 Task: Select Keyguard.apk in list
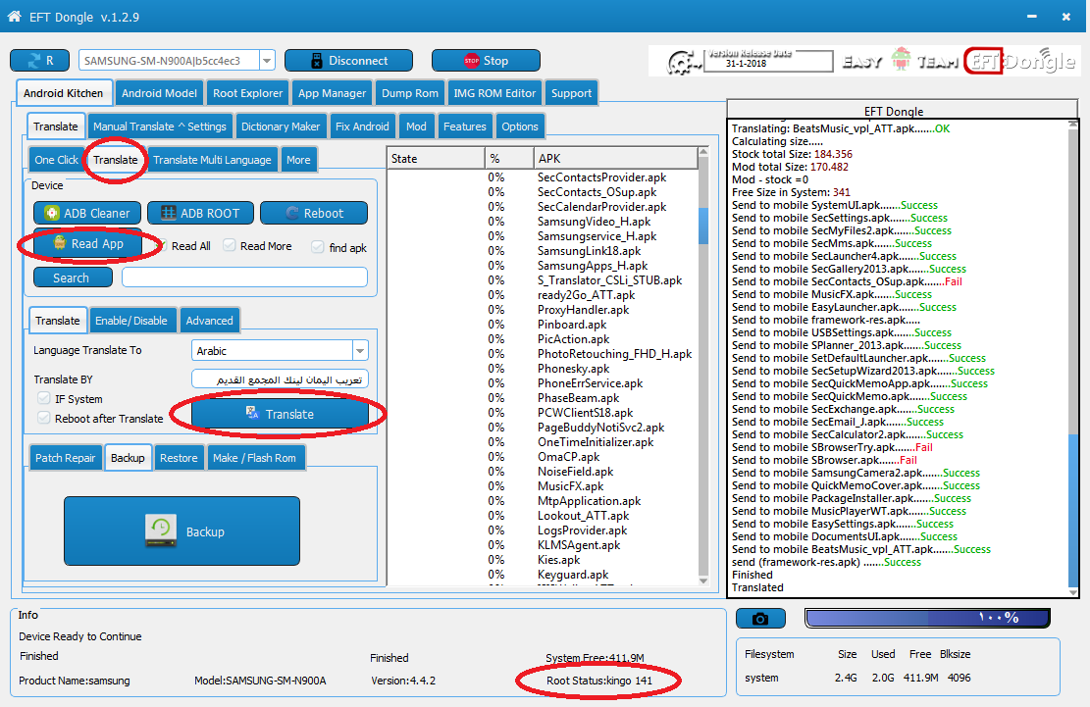pyautogui.click(x=573, y=575)
